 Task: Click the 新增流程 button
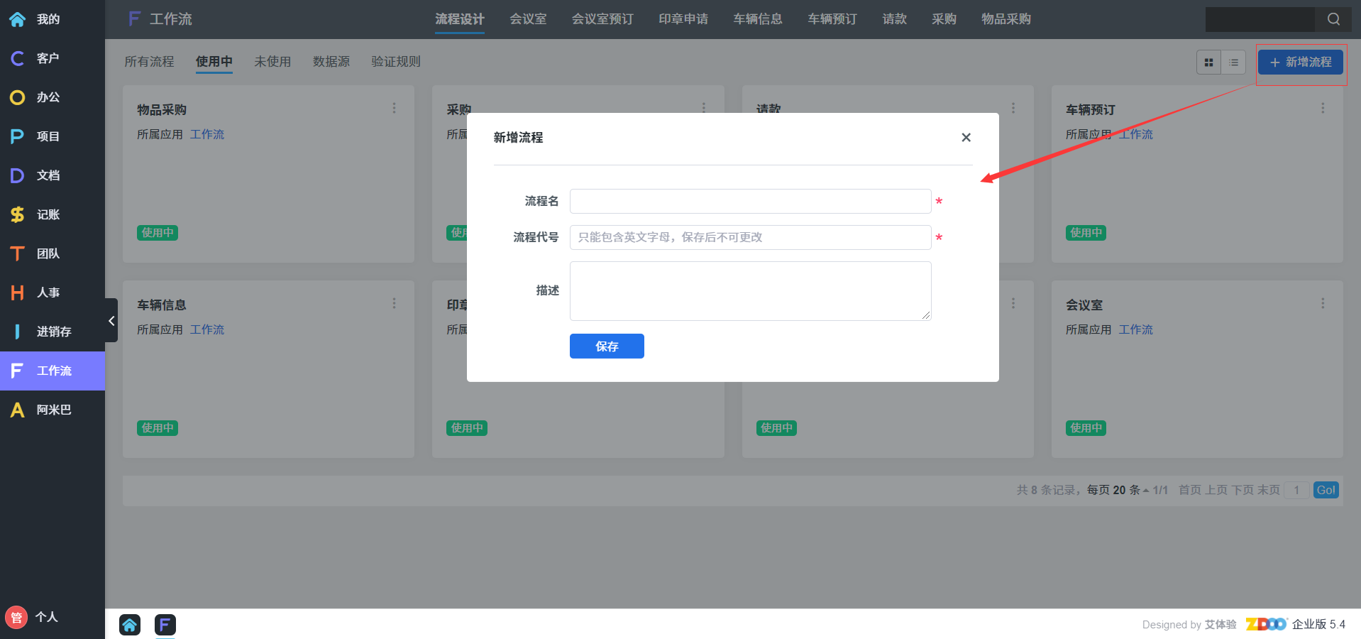pyautogui.click(x=1300, y=62)
